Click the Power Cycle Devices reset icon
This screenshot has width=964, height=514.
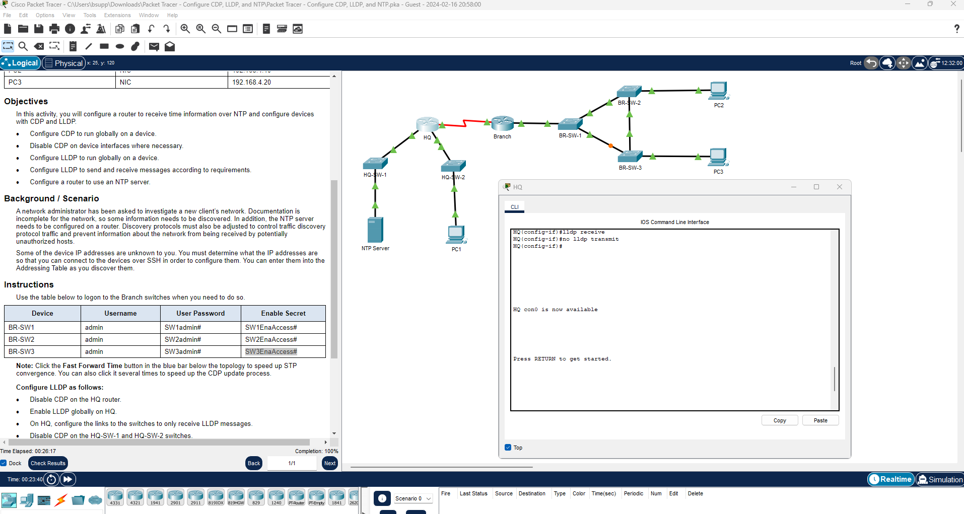[x=51, y=479]
